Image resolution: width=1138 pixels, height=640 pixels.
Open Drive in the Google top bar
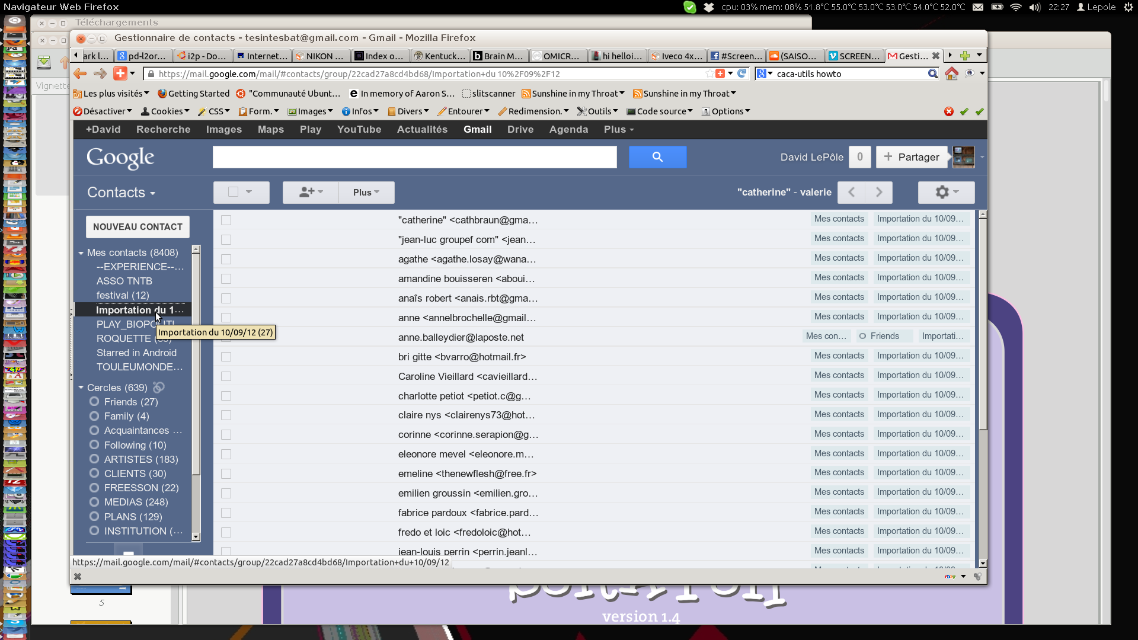pyautogui.click(x=520, y=129)
